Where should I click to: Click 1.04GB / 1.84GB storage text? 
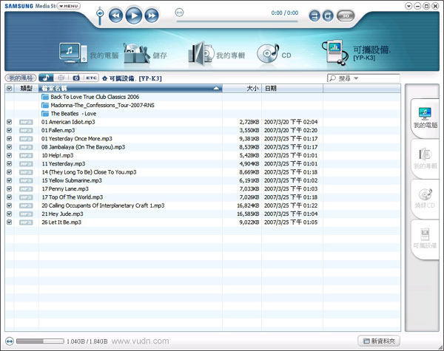coord(87,341)
